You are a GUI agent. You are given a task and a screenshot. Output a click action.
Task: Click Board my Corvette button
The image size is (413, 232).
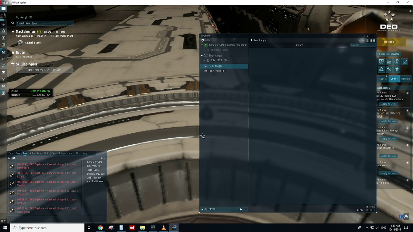coord(389,54)
